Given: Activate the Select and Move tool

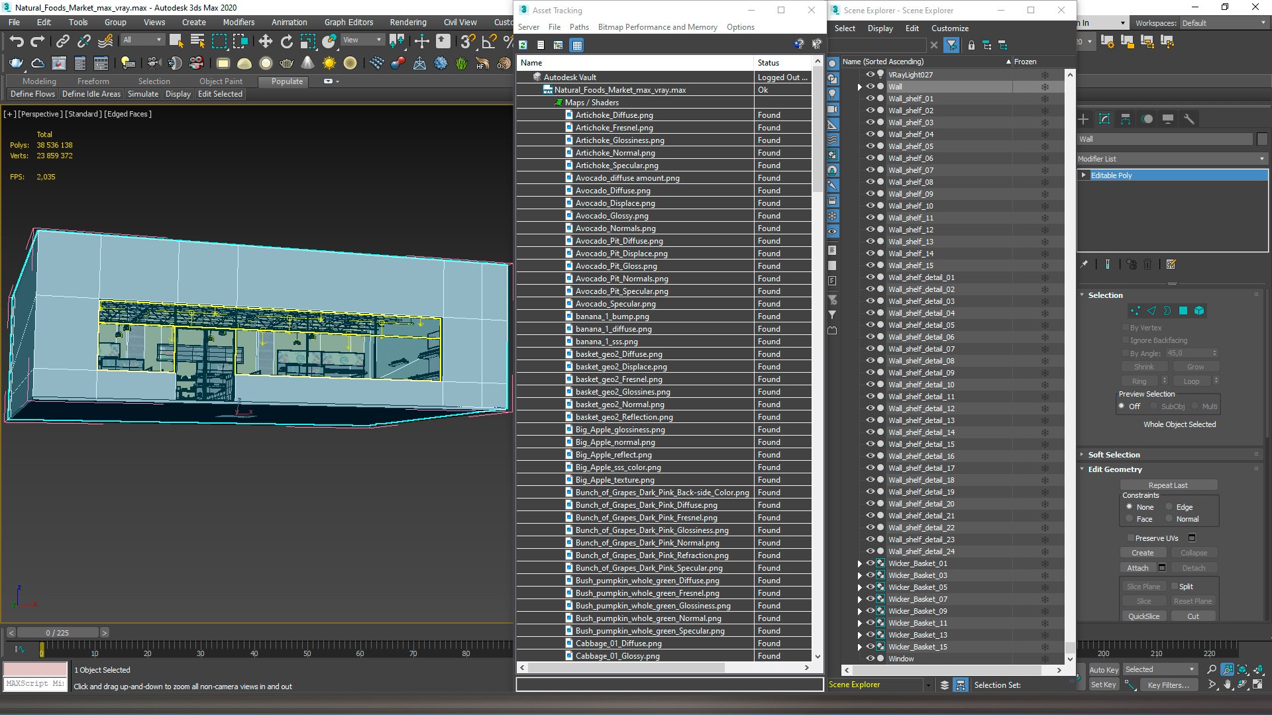Looking at the screenshot, I should 265,41.
